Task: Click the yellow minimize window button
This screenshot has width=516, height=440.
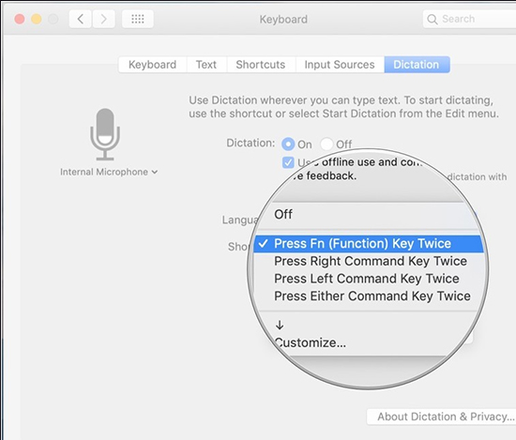Action: pos(37,19)
